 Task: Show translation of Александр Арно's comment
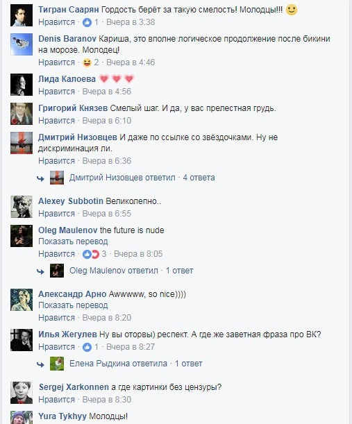tap(73, 305)
